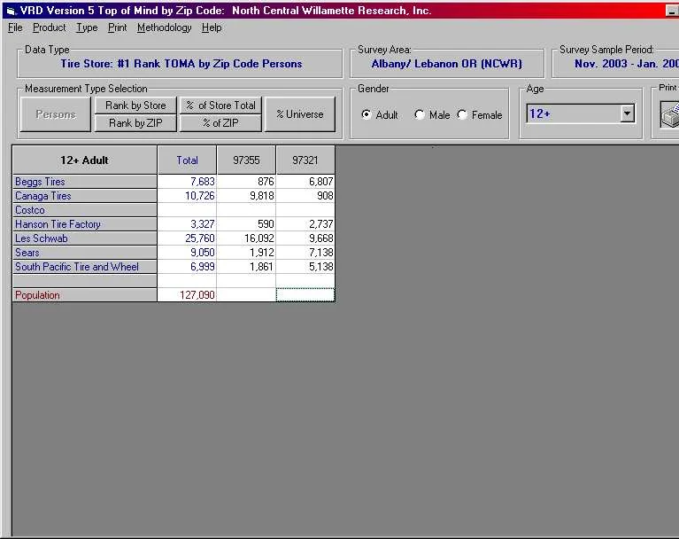This screenshot has width=679, height=539.
Task: Choose Rank by ZIP measurement
Action: tap(135, 123)
